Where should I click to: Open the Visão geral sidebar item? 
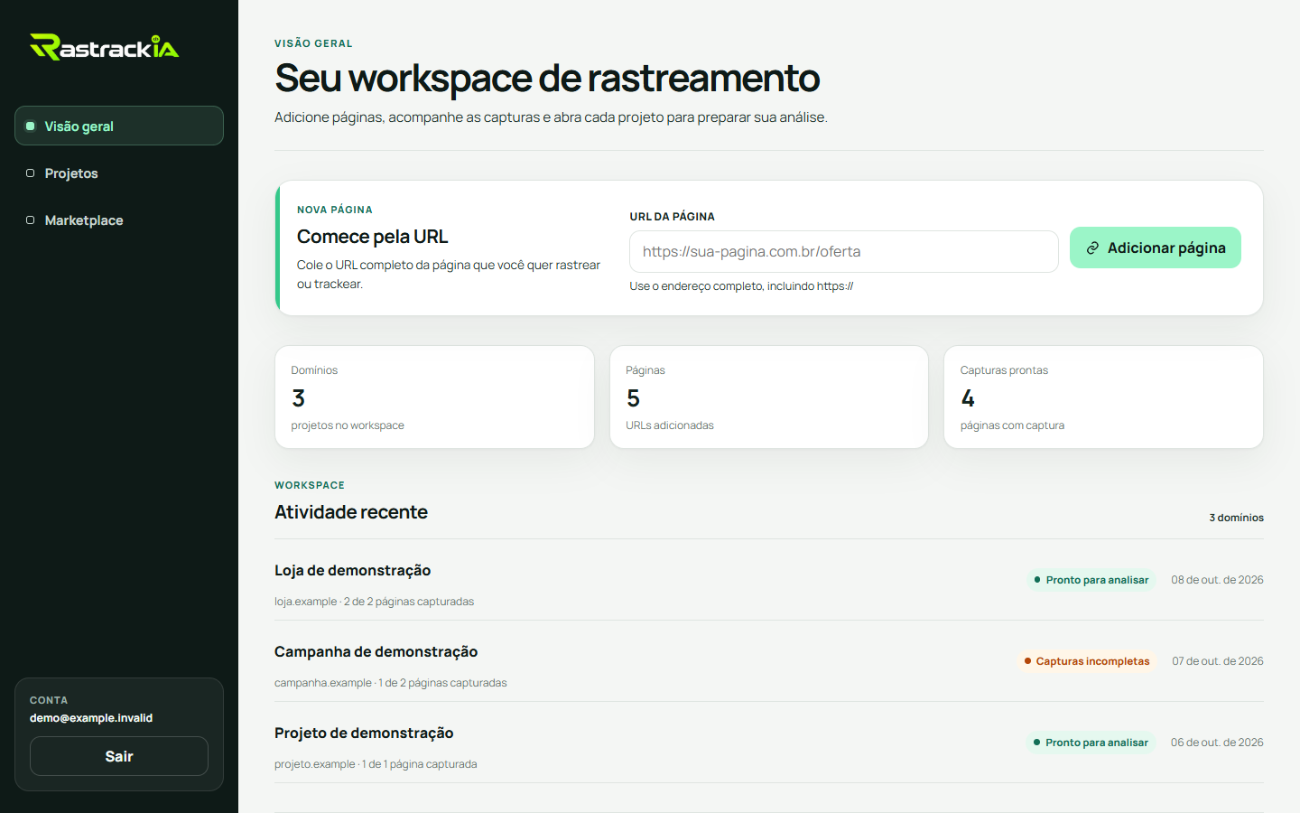(x=119, y=126)
